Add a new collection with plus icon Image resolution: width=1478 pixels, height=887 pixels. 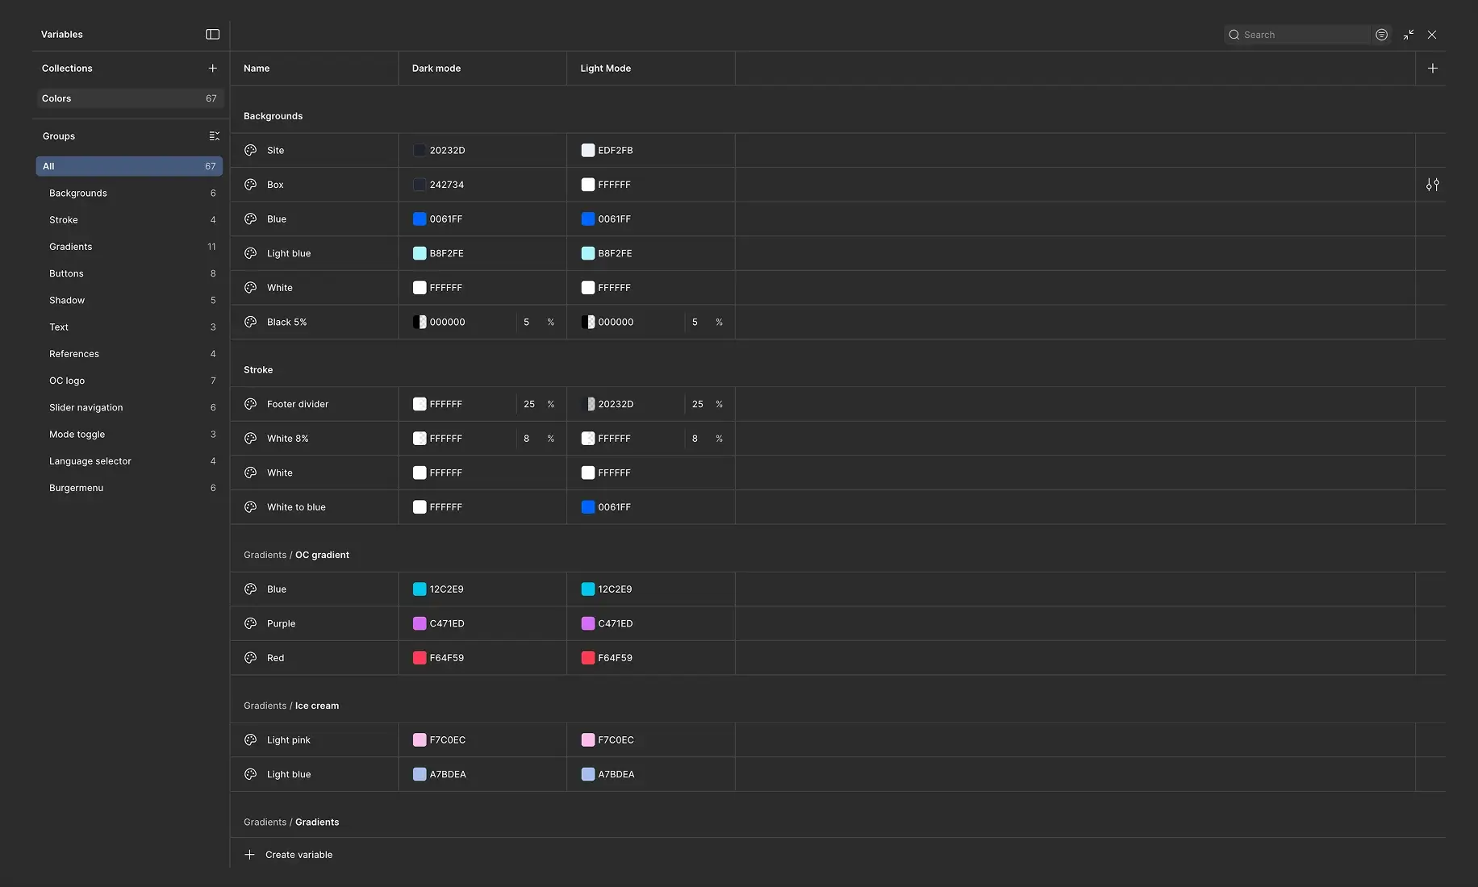[x=212, y=68]
